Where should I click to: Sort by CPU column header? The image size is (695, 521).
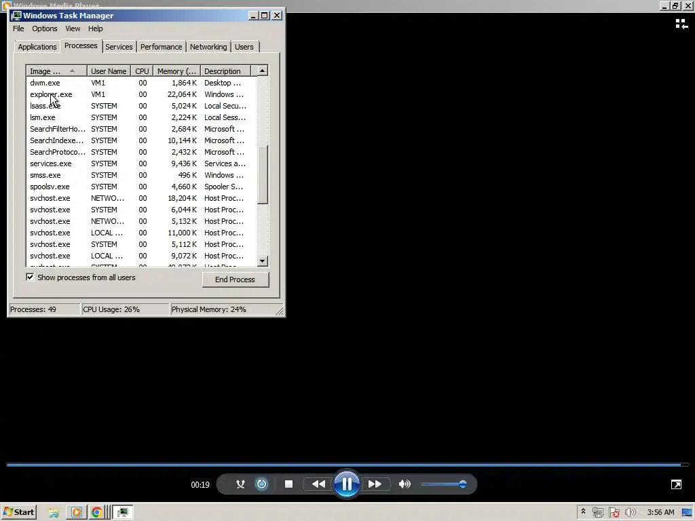142,71
